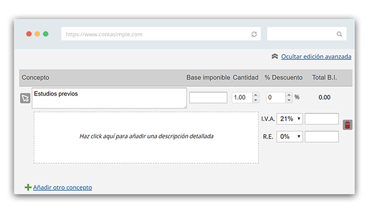The height and width of the screenshot is (216, 369).
Task: Click the double chevron collapse icon
Action: (x=275, y=56)
